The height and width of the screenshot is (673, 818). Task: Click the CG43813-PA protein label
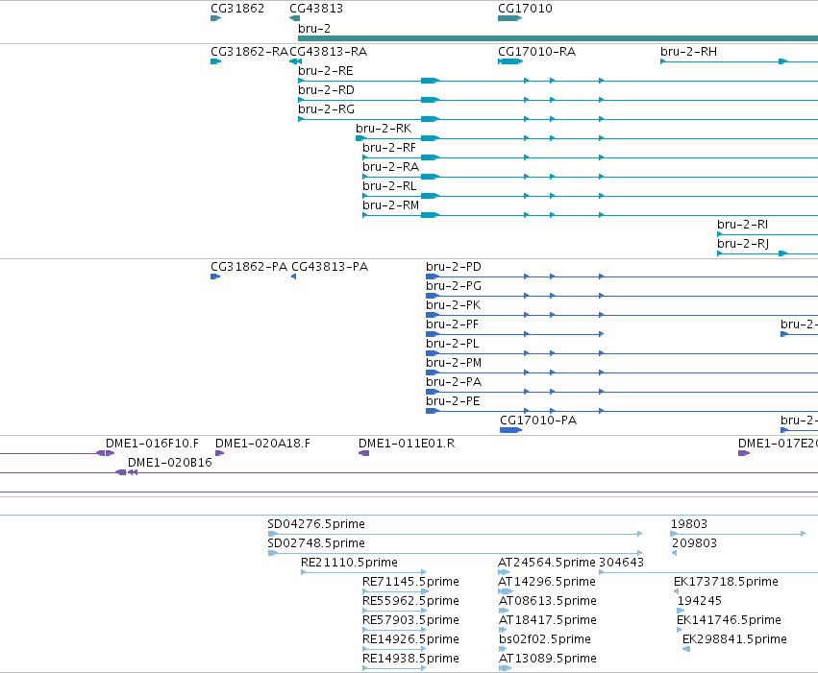click(x=330, y=267)
